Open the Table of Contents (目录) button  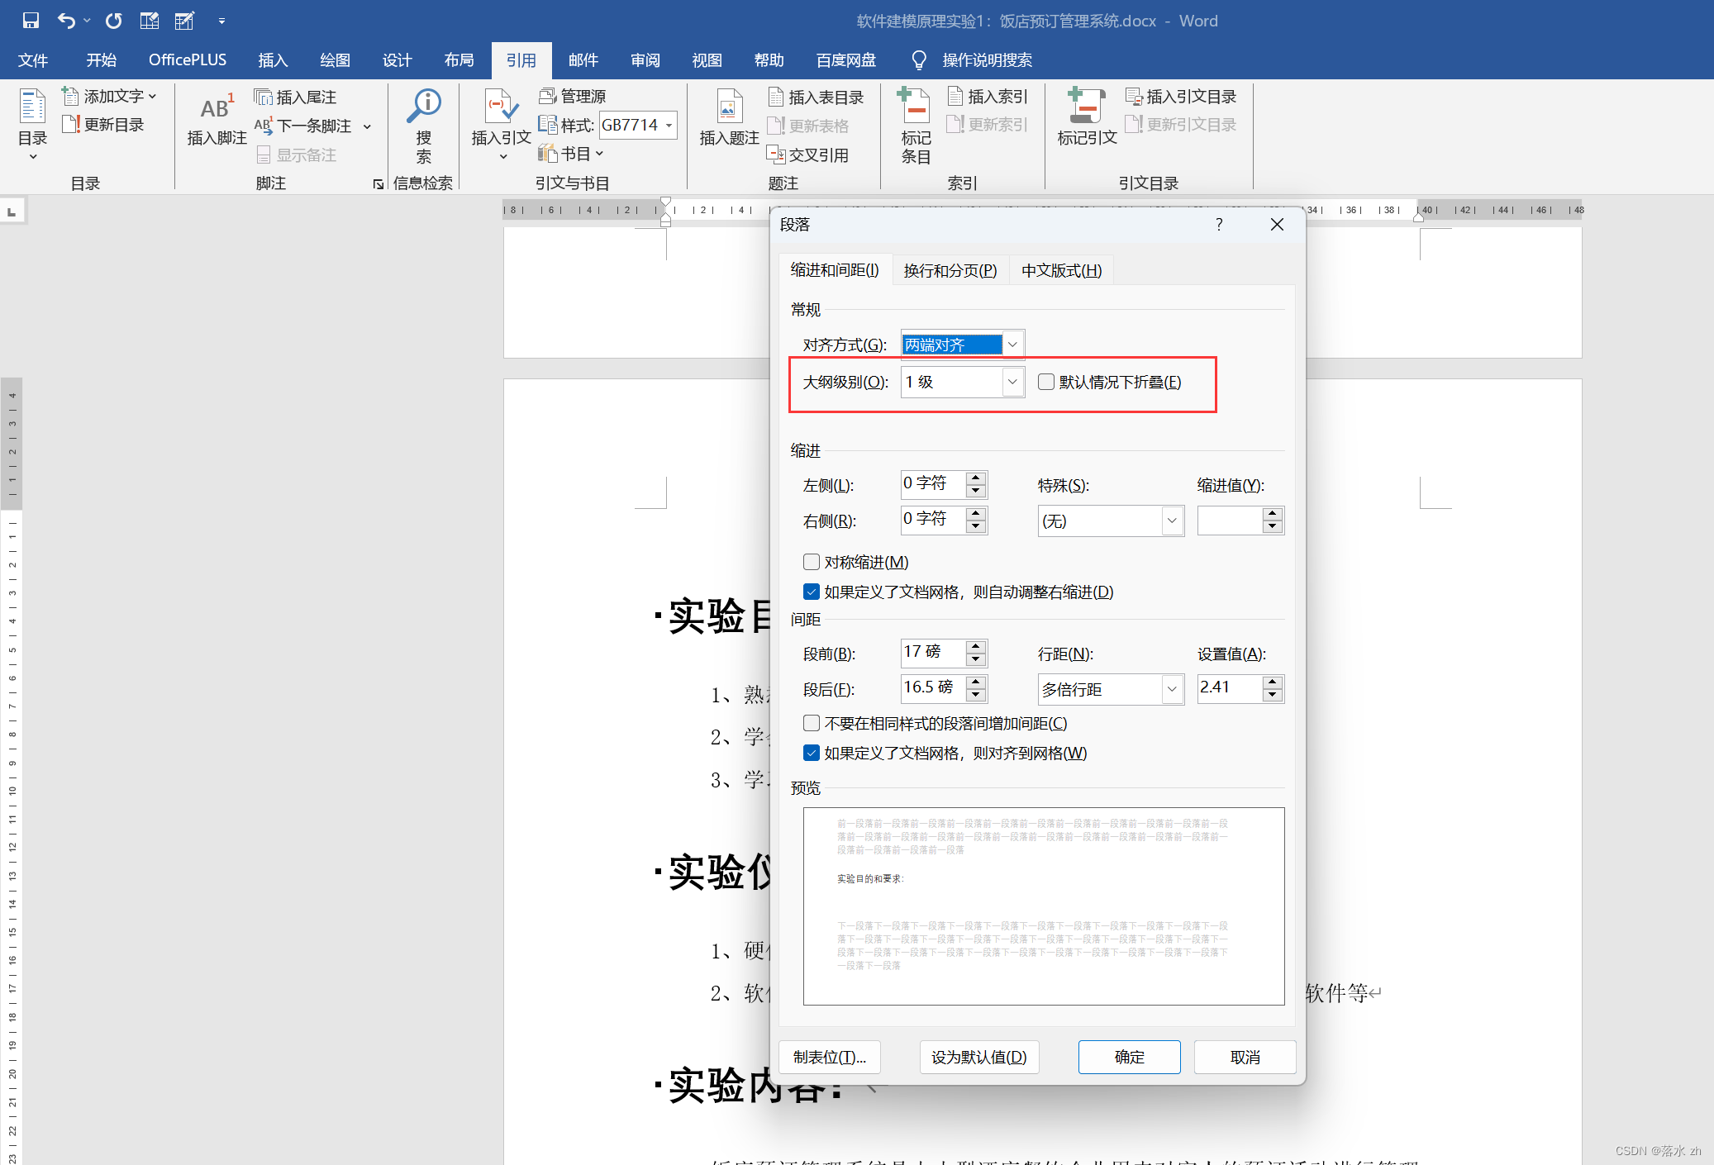32,125
